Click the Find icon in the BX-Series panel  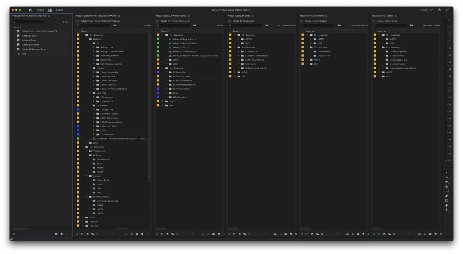(x=280, y=234)
